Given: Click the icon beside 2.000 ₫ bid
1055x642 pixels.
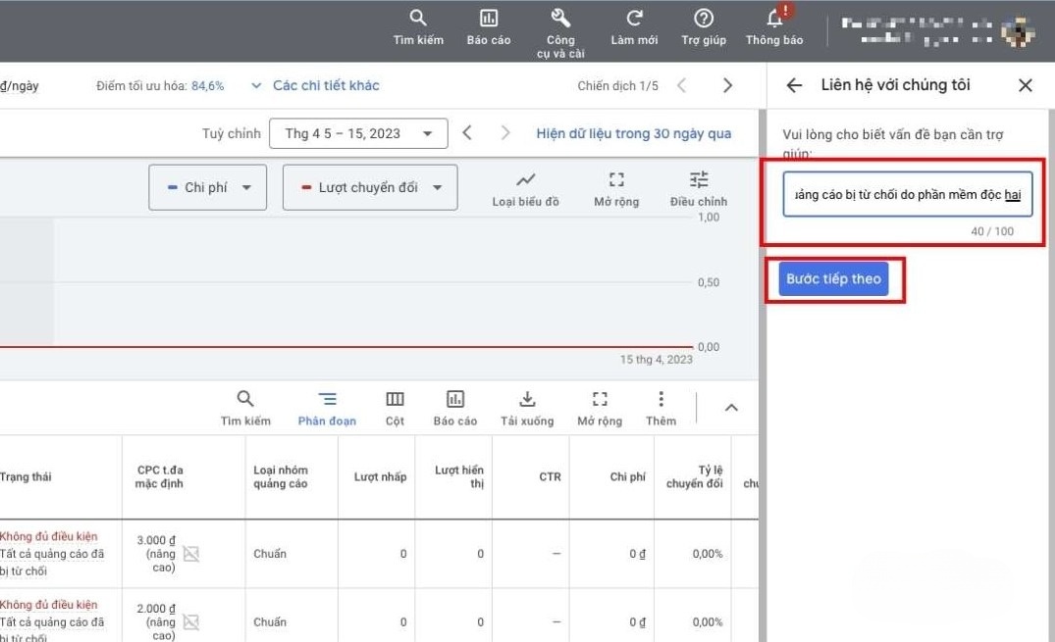Looking at the screenshot, I should 191,622.
